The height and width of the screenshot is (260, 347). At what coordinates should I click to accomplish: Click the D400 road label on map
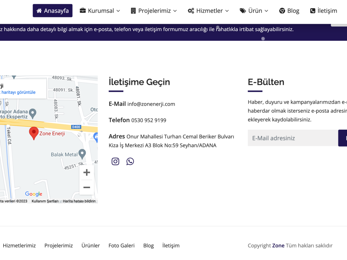tap(76, 127)
